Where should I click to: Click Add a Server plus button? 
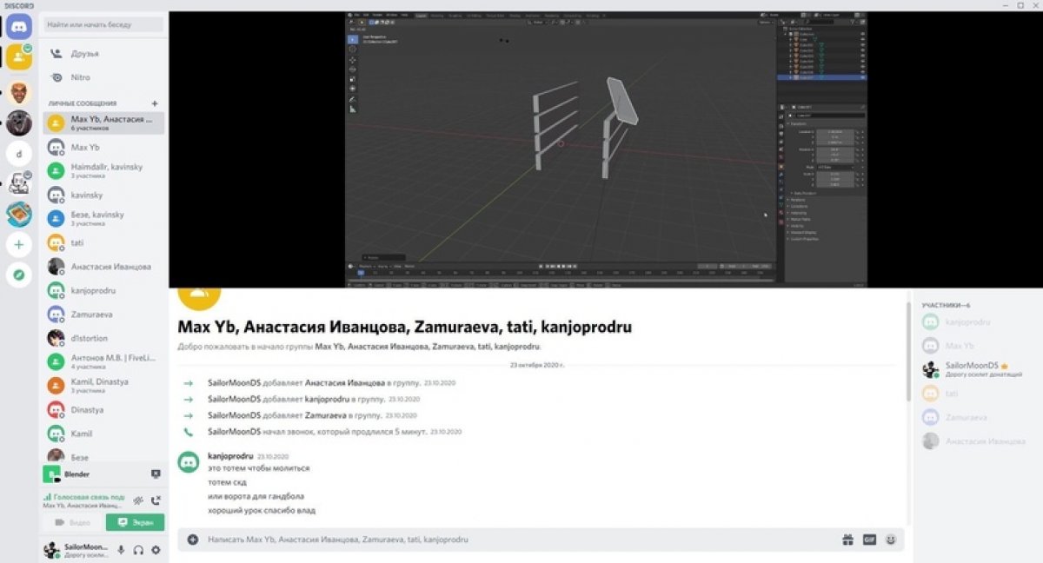pyautogui.click(x=18, y=244)
